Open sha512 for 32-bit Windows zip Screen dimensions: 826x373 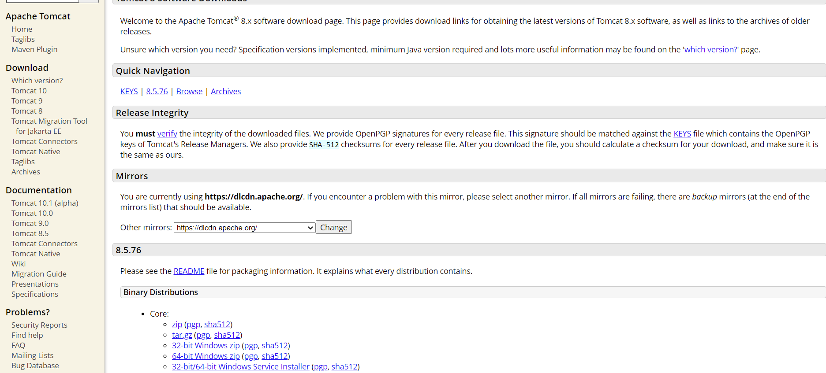[x=275, y=346]
